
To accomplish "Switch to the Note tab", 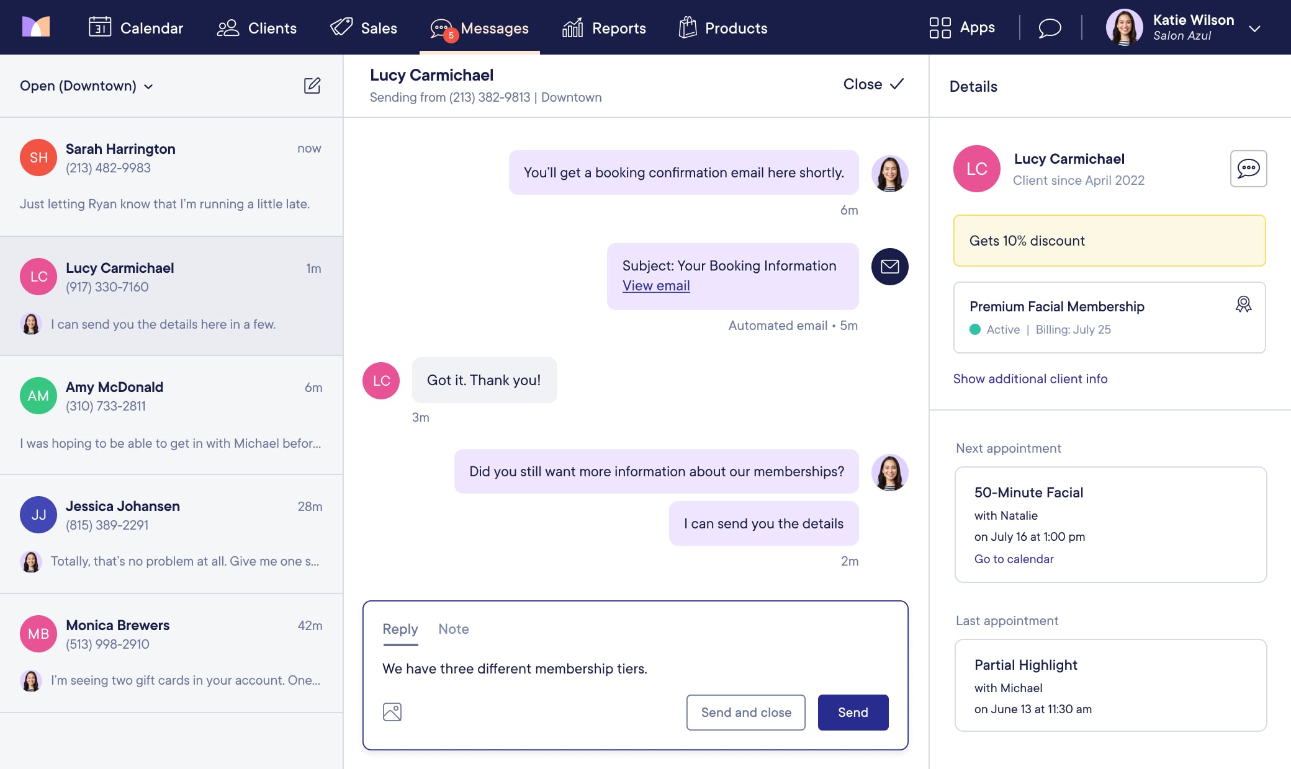I will click(x=453, y=629).
